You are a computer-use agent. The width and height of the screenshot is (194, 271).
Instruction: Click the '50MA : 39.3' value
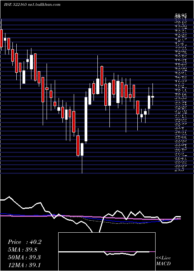pyautogui.click(x=24, y=257)
